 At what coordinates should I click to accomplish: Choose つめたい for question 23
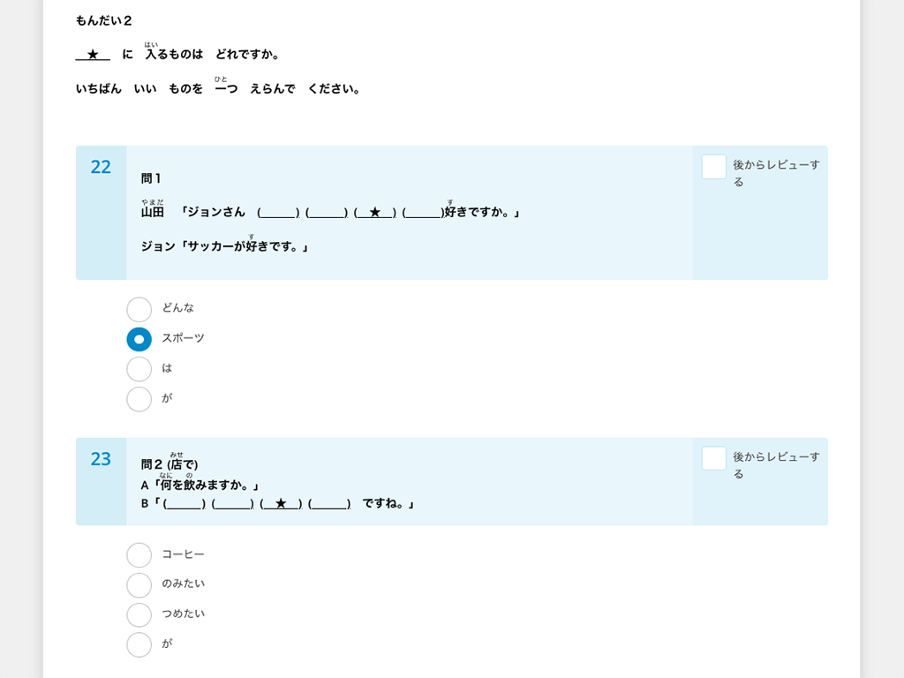tap(139, 614)
